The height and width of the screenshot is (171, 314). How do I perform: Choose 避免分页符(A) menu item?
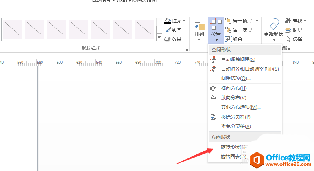245,126
